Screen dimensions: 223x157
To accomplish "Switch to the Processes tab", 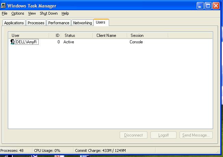I will tap(36, 23).
